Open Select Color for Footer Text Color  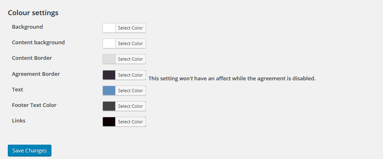(130, 106)
